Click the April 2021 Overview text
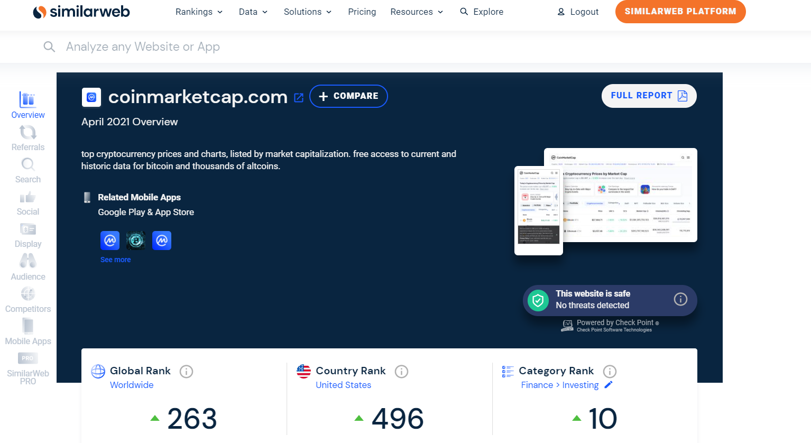 click(x=130, y=122)
